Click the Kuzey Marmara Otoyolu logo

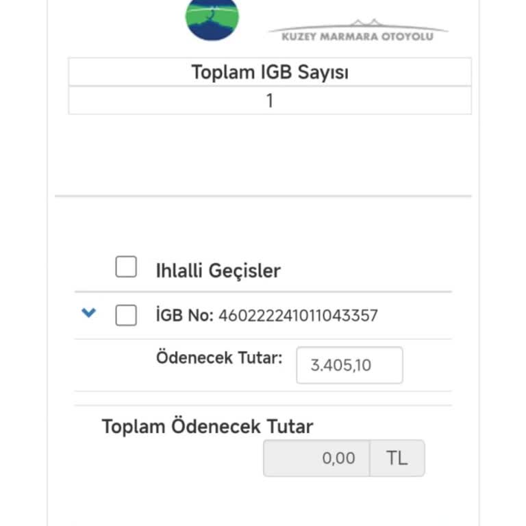tap(358, 32)
